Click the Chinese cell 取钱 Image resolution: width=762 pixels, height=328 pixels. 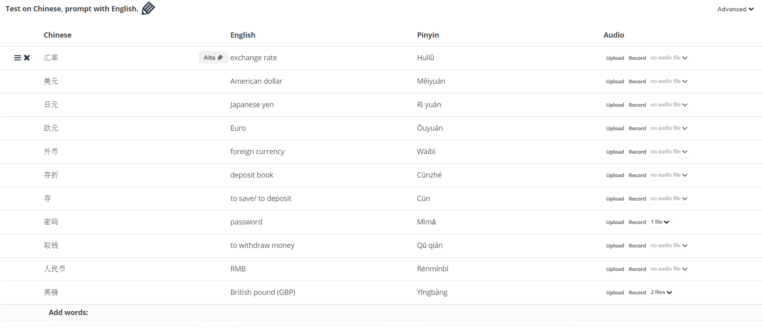51,245
